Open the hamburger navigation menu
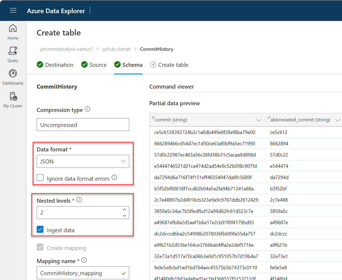342x280 pixels. tap(13, 10)
